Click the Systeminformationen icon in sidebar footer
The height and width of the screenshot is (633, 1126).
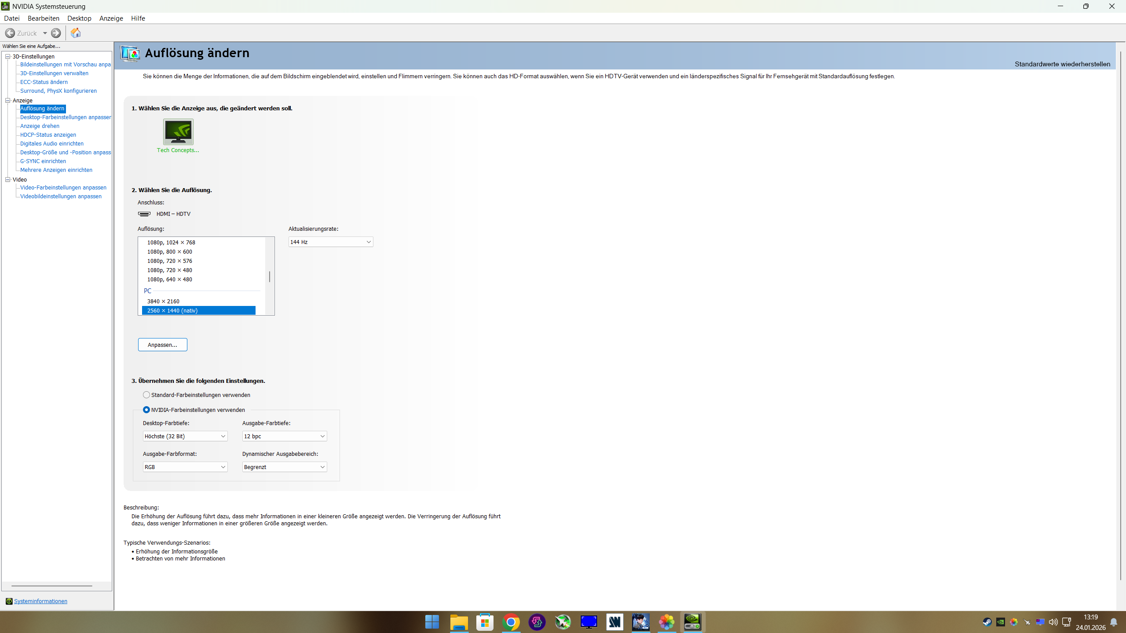pos(9,601)
